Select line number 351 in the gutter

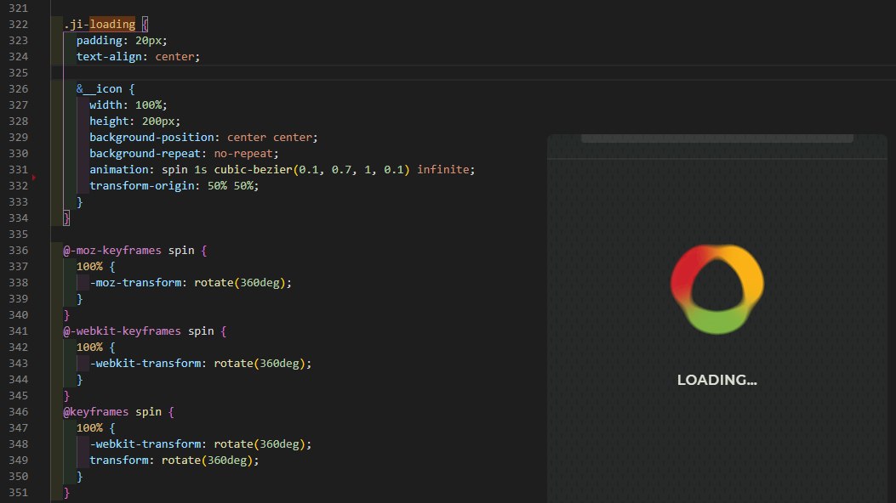[18, 492]
